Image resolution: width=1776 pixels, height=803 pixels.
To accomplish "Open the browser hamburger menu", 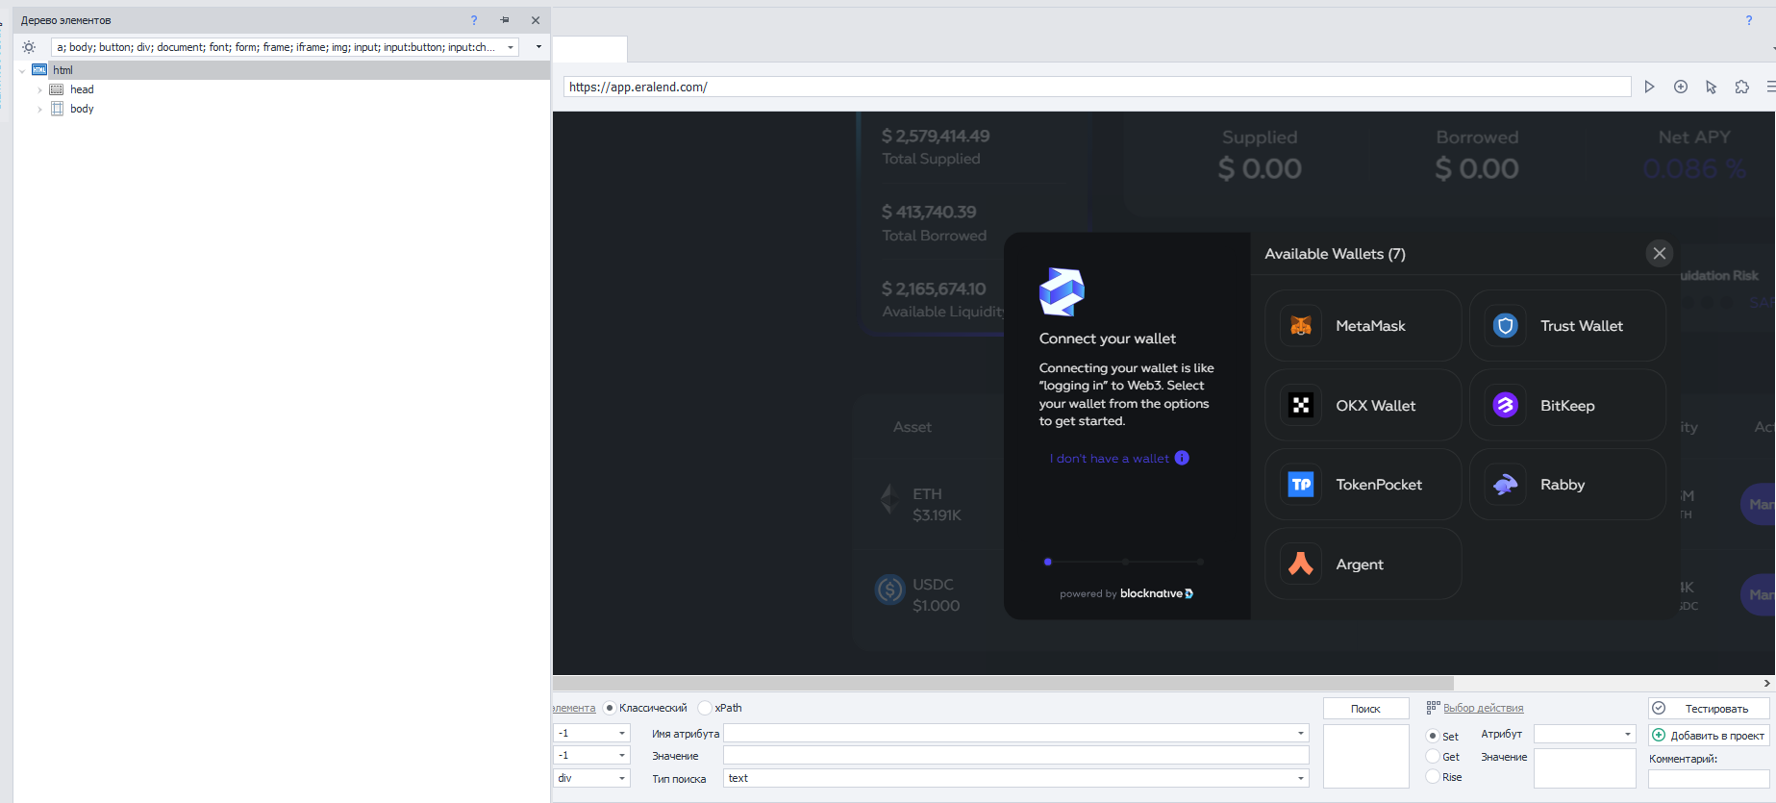I will tap(1770, 87).
